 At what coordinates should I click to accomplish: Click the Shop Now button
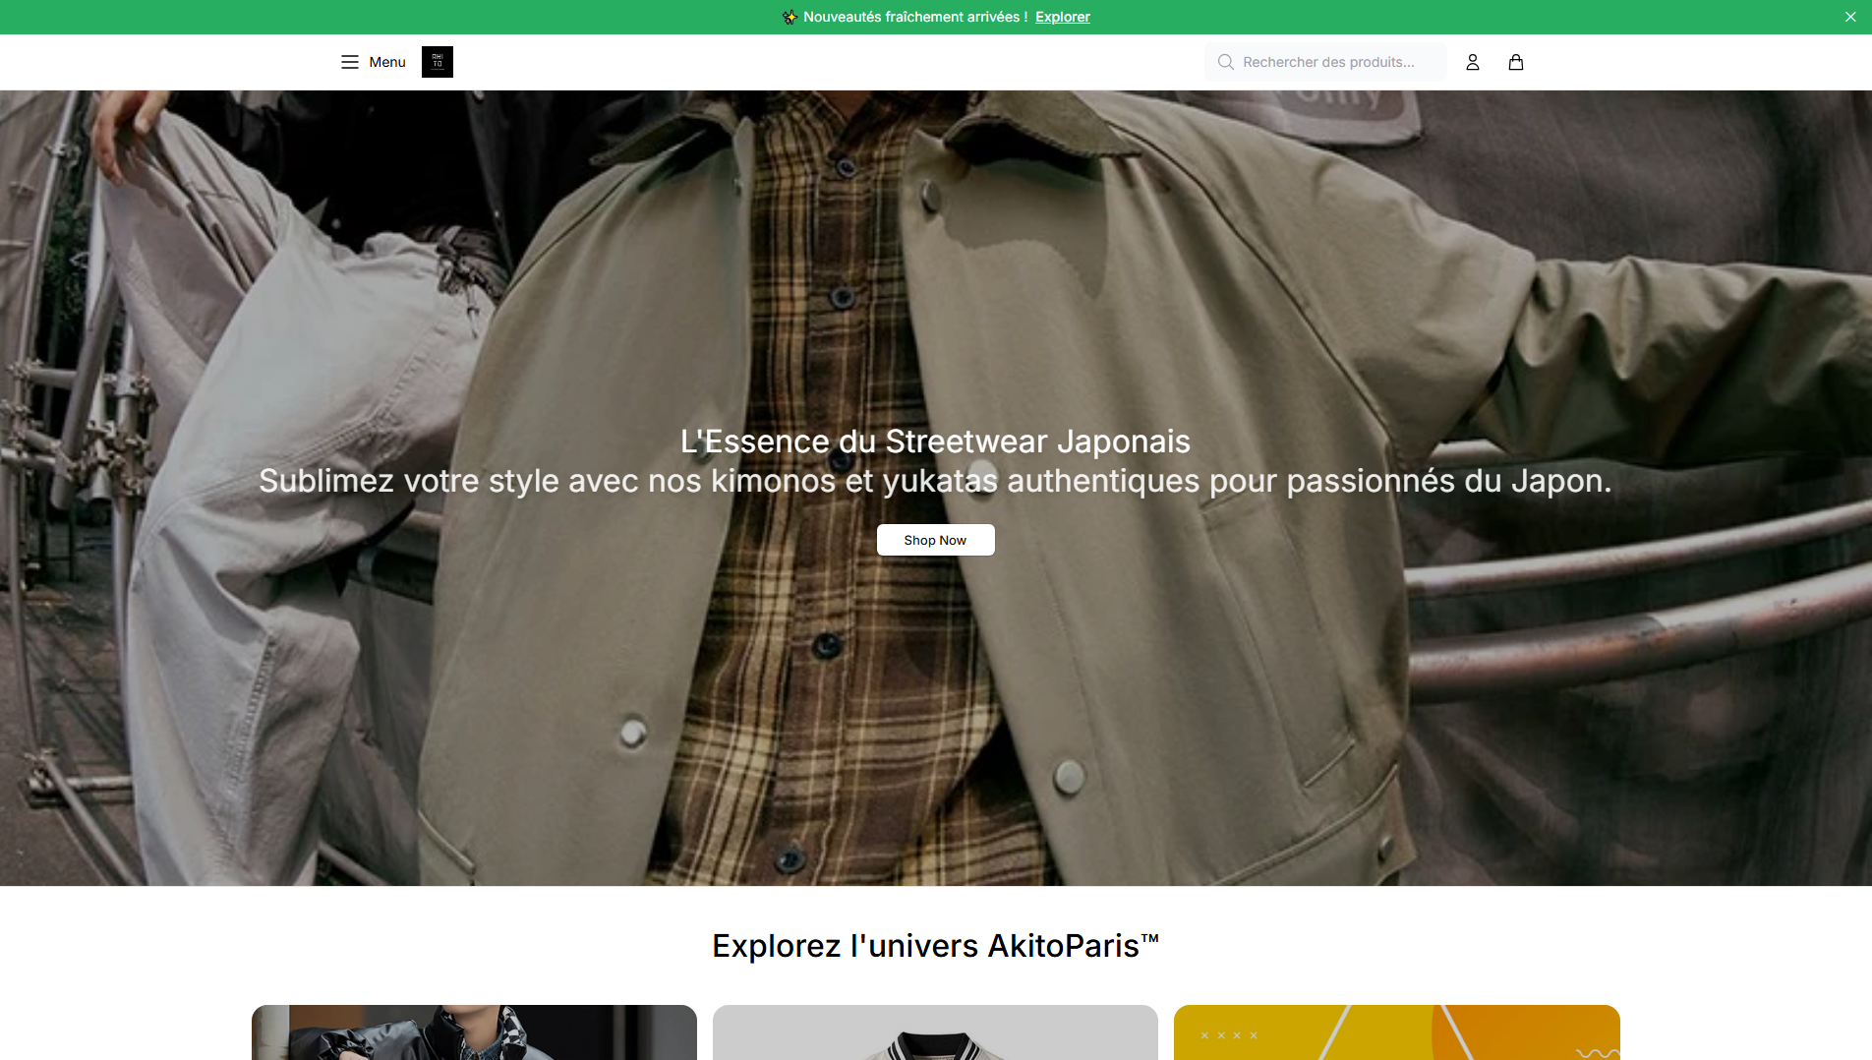[935, 540]
